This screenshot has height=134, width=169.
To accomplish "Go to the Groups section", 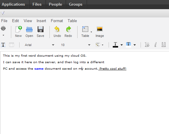I will click(x=75, y=4).
